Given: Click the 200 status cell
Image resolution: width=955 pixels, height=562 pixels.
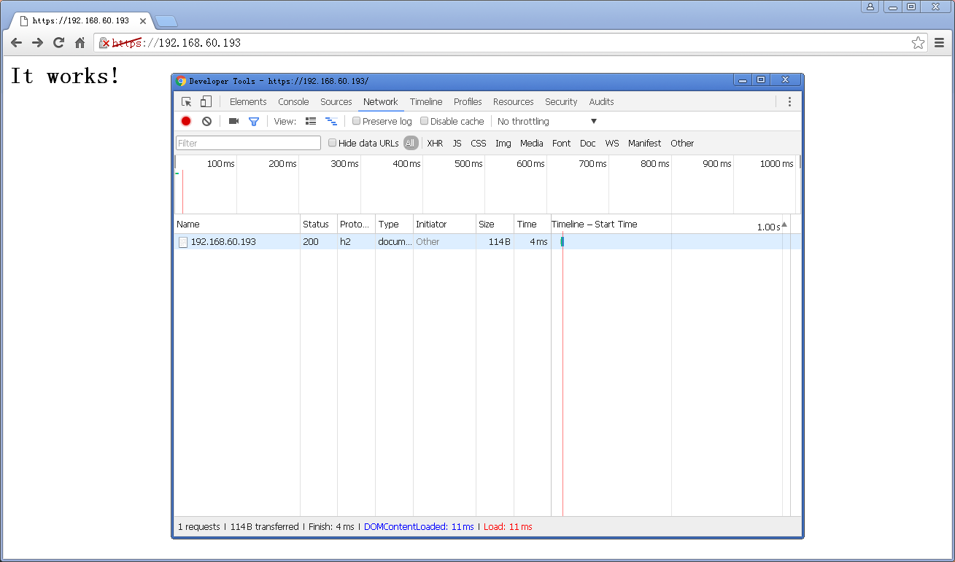Looking at the screenshot, I should point(319,242).
